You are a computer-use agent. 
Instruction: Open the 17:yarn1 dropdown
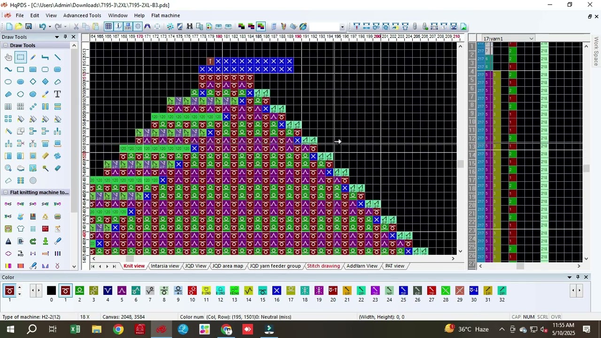531,38
